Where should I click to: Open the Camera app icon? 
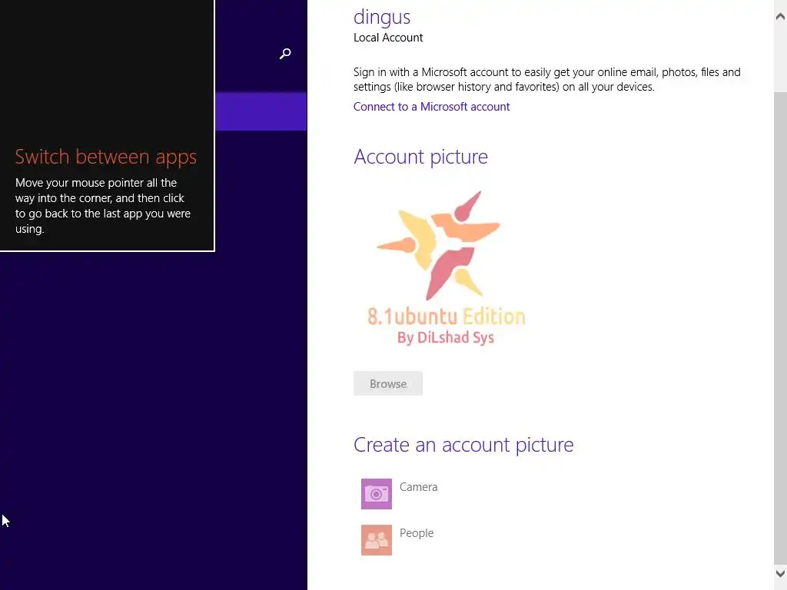point(377,494)
